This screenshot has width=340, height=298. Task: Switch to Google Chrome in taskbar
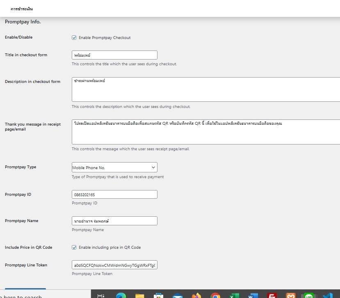coord(215,295)
